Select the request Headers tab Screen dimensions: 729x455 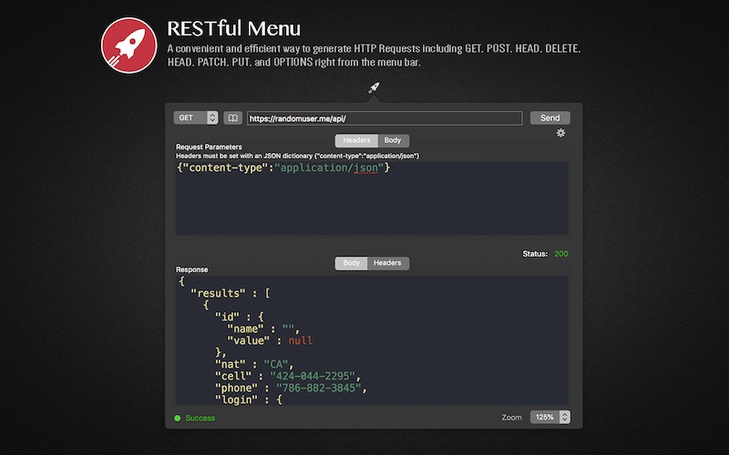coord(356,141)
